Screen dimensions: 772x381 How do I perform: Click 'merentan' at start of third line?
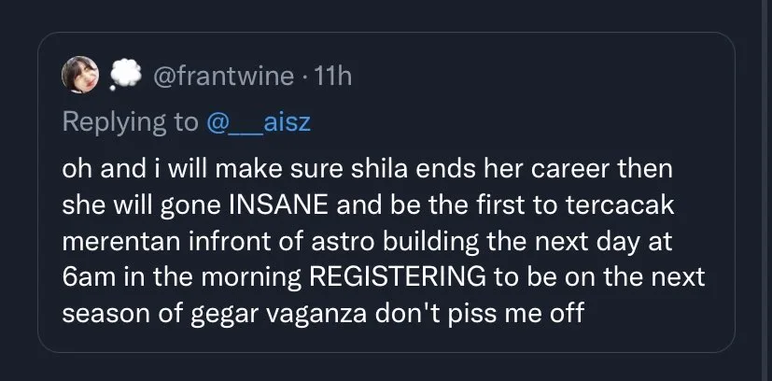coord(111,241)
